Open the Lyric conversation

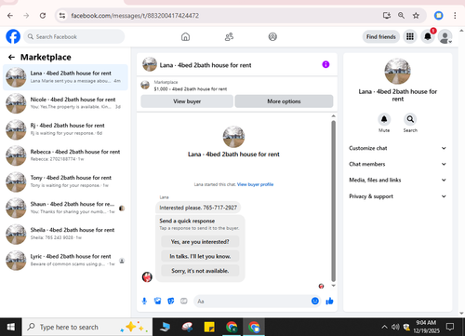coord(65,261)
